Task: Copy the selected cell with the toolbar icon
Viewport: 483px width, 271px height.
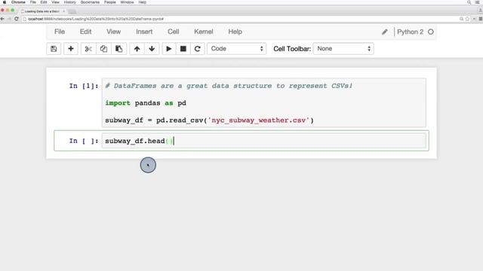Action: 103,48
